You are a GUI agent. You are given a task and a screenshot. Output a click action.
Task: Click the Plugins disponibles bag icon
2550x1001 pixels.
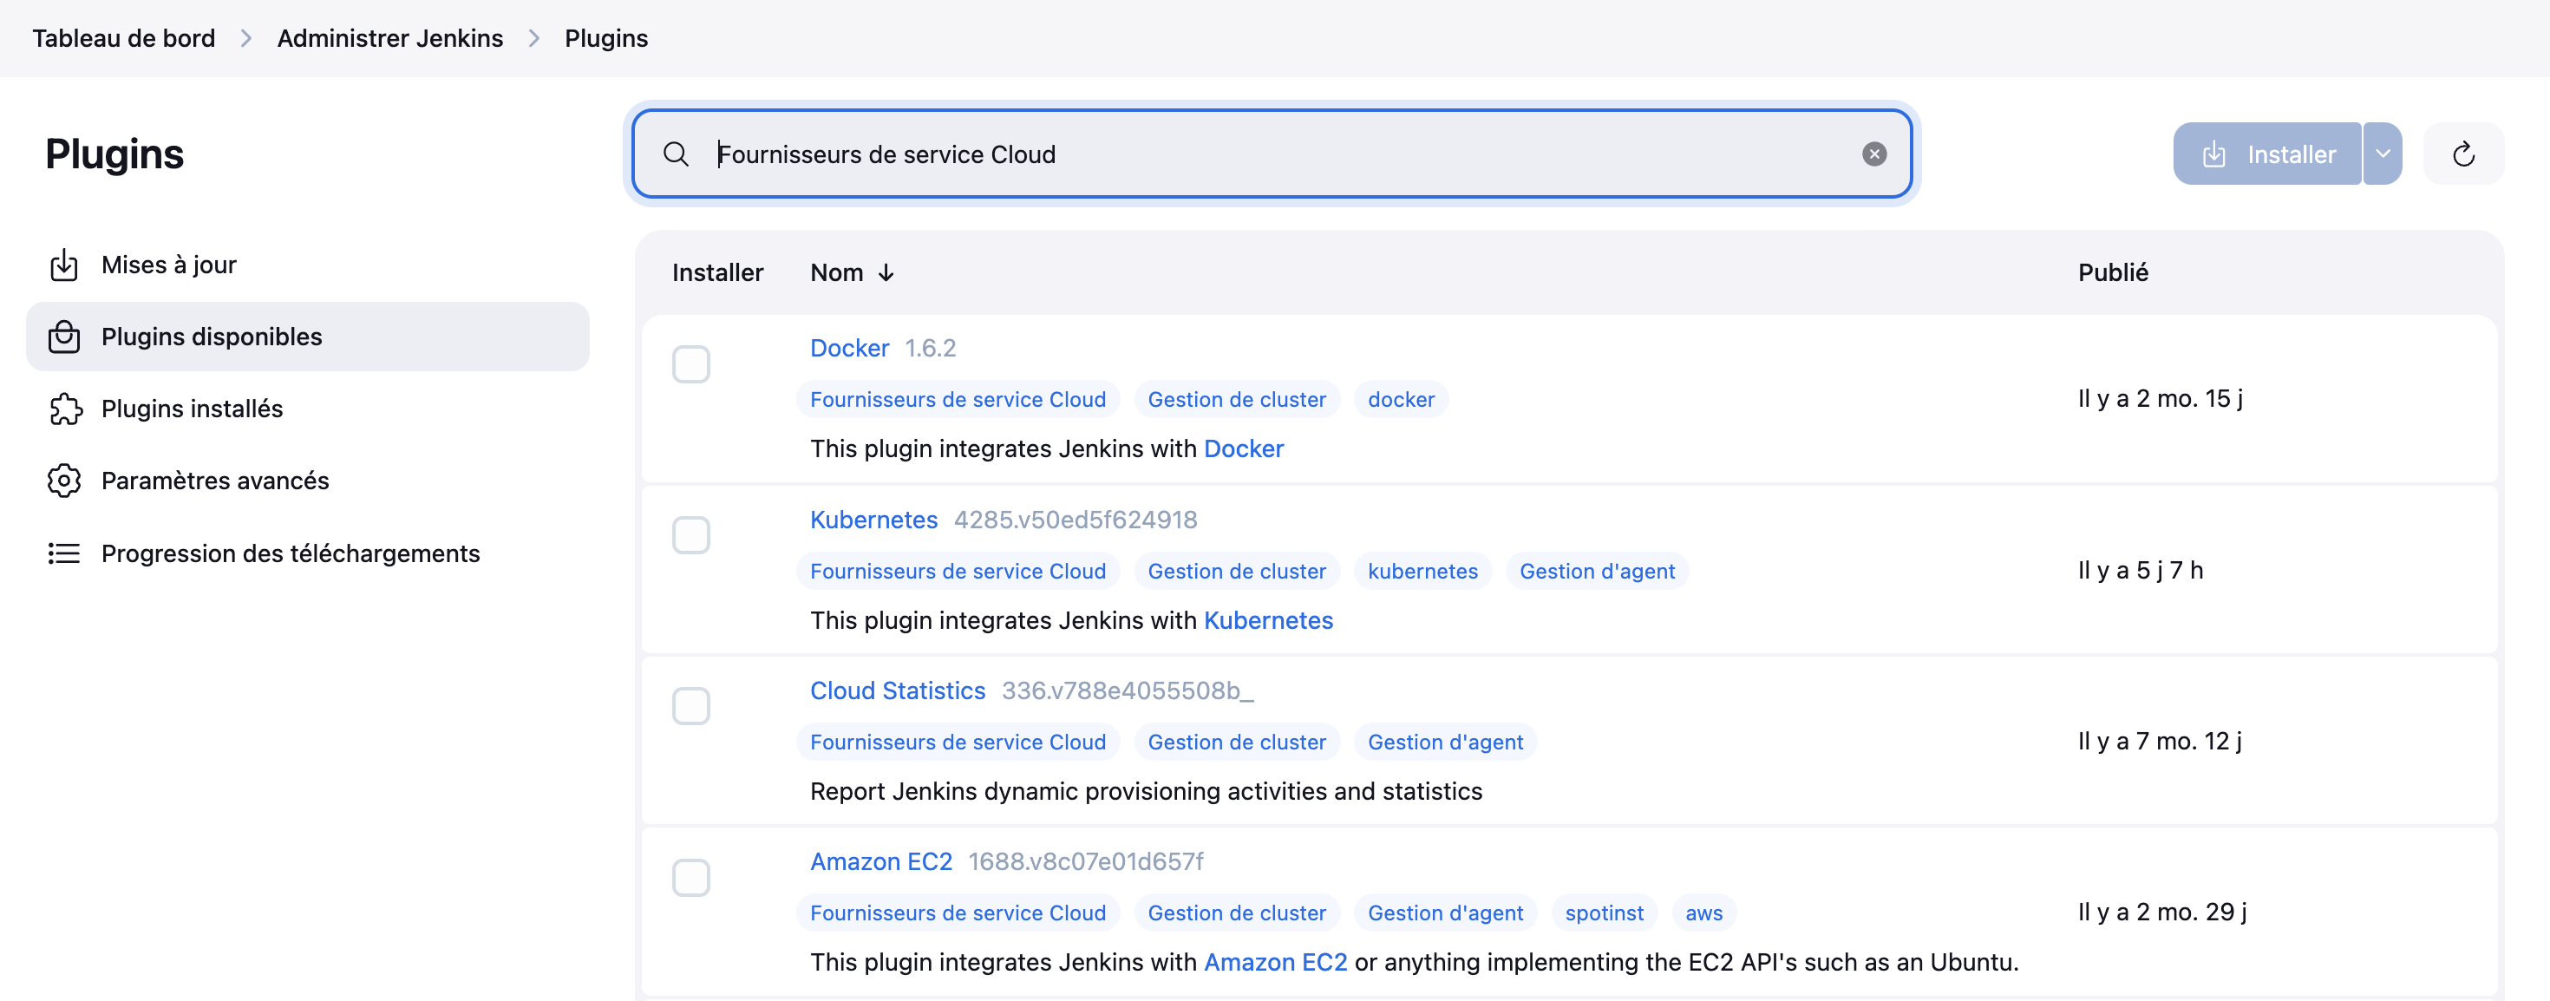tap(64, 337)
